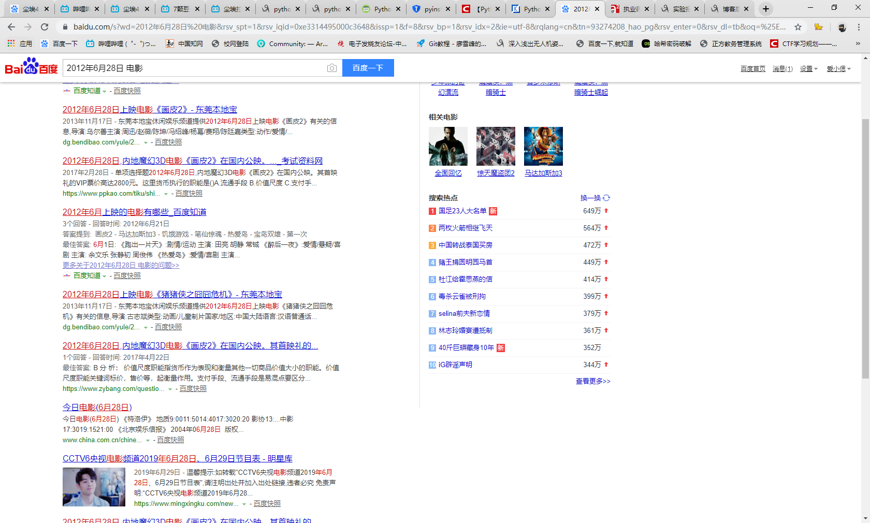Open 2012年6月上映的电影有哪些 result

click(135, 212)
